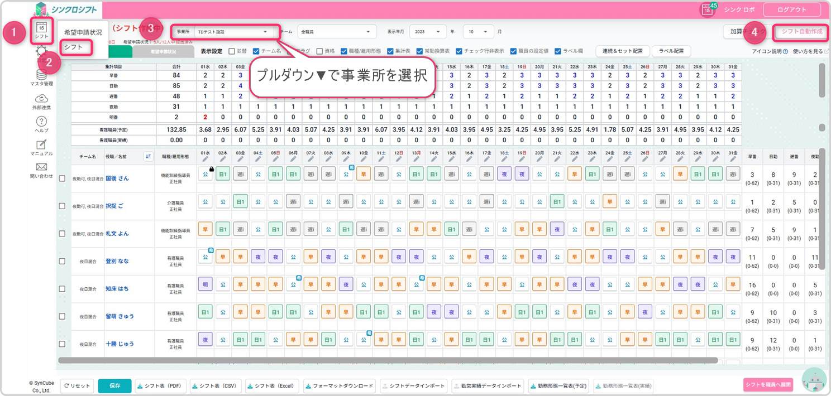The width and height of the screenshot is (831, 396).
Task: Click the シフト自動作成 button
Action: [801, 32]
